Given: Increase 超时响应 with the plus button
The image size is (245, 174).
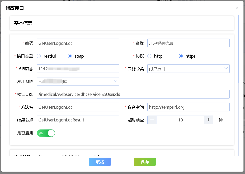Looking at the screenshot, I should tap(208, 120).
